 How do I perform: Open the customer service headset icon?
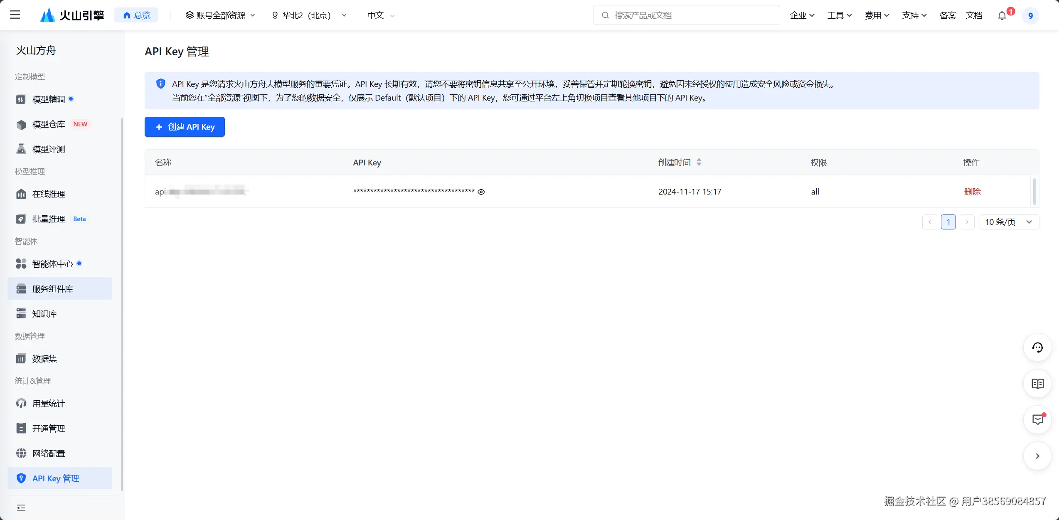(x=1037, y=347)
